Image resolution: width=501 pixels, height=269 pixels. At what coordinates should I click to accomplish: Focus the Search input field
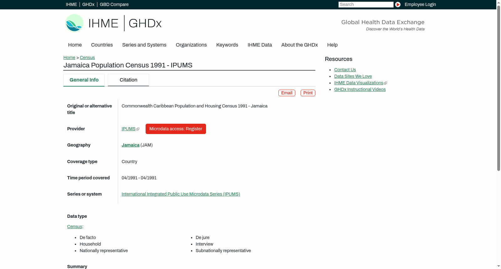366,4
